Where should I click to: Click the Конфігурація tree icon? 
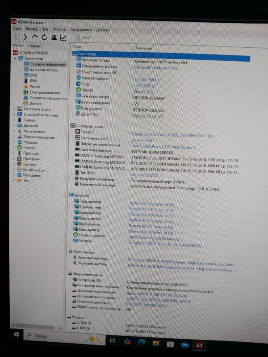coord(20,170)
